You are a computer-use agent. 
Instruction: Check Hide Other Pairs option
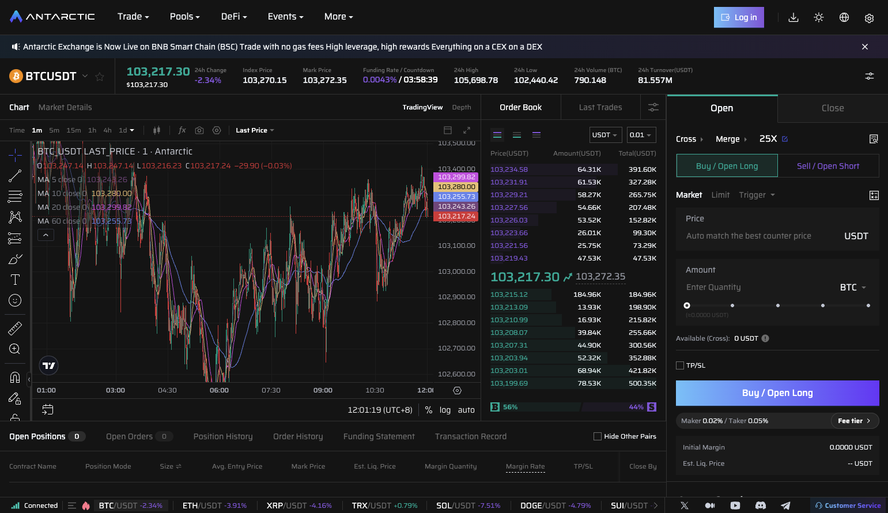pos(598,436)
